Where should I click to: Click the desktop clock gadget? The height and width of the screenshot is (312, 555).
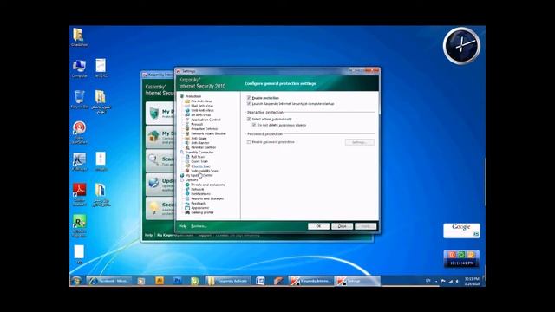click(461, 46)
